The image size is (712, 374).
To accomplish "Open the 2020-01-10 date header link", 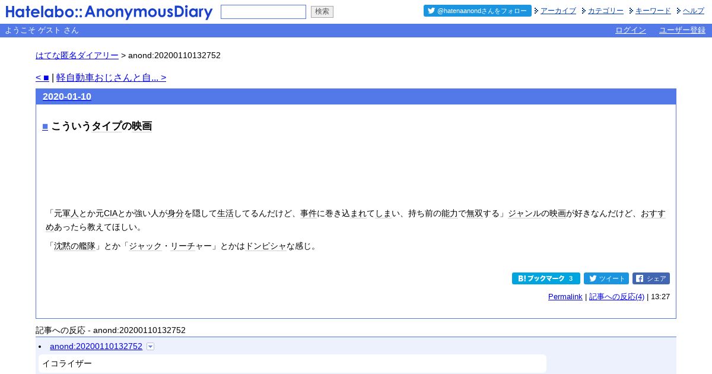I will (x=67, y=97).
